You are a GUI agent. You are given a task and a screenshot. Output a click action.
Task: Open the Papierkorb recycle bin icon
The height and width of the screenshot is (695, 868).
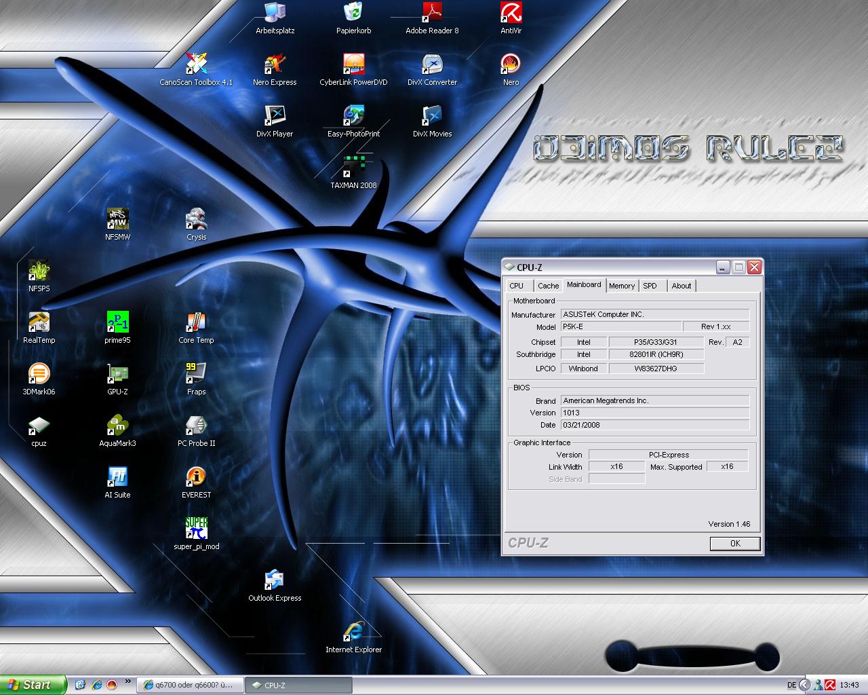(353, 18)
